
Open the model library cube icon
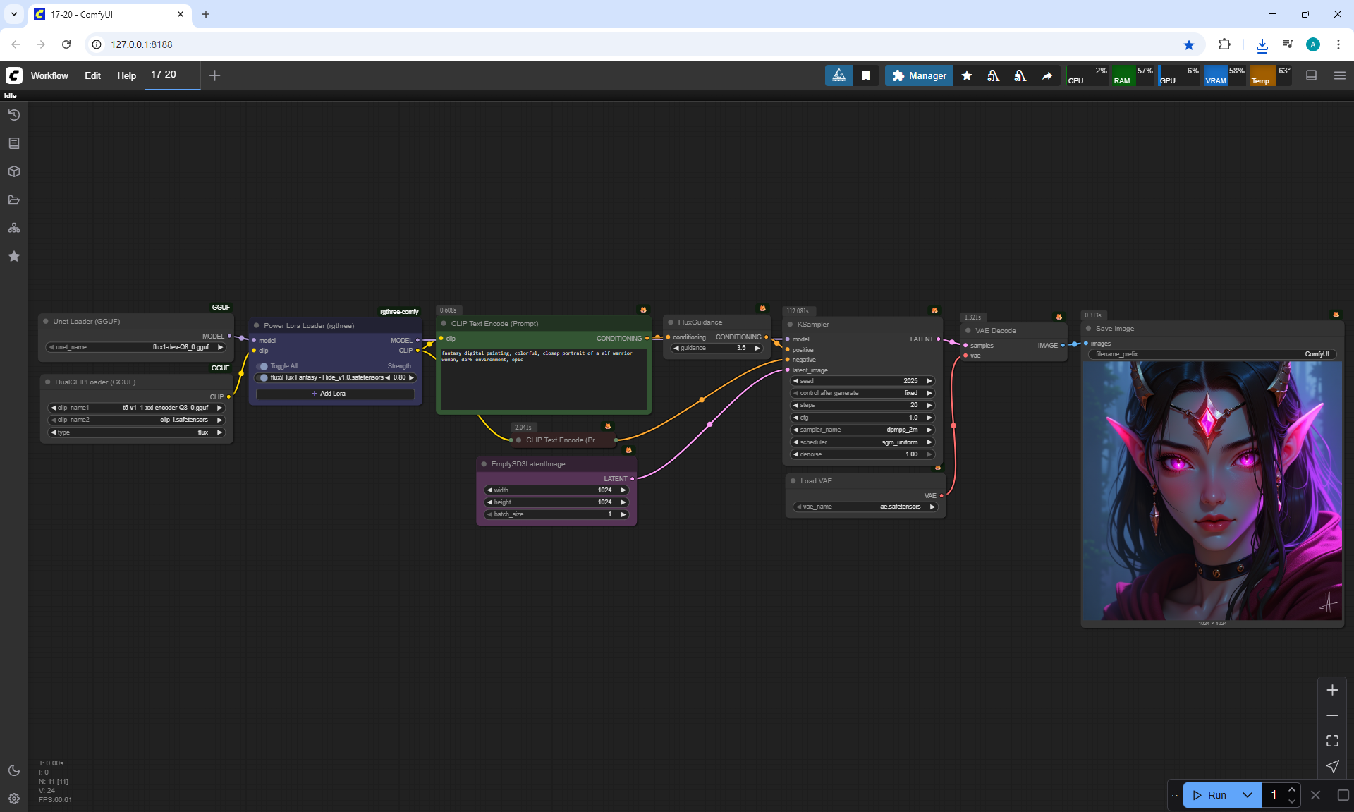tap(14, 171)
